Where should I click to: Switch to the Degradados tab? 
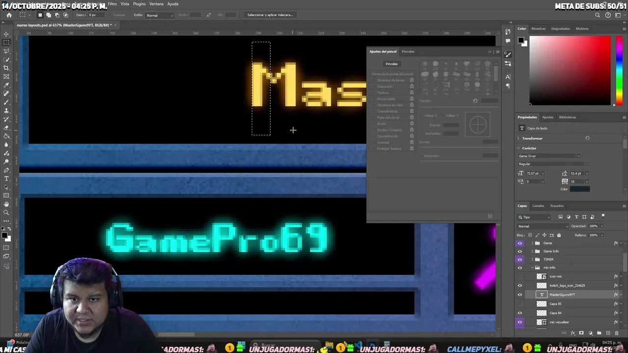point(560,28)
